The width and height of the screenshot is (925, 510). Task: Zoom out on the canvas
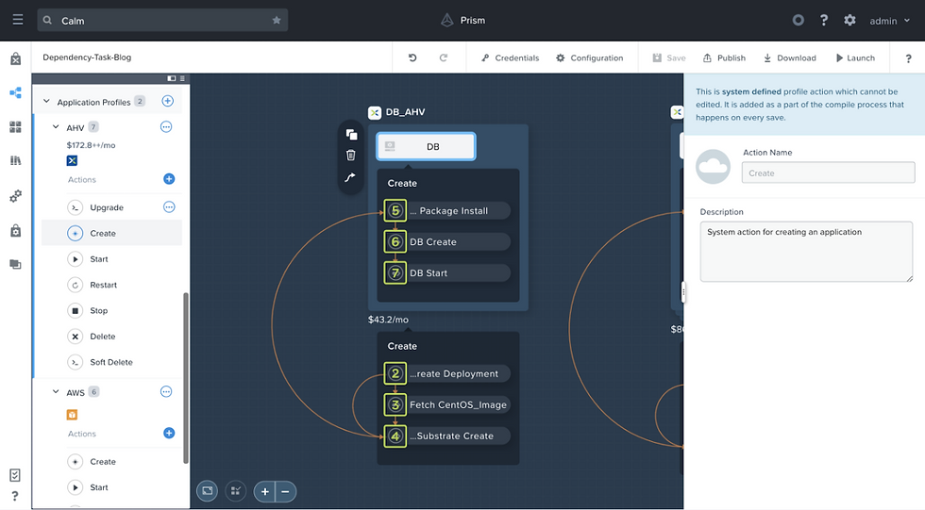pyautogui.click(x=285, y=492)
